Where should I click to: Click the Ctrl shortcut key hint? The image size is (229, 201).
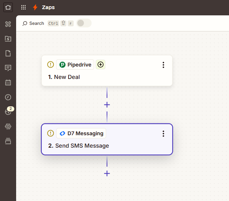(53, 23)
